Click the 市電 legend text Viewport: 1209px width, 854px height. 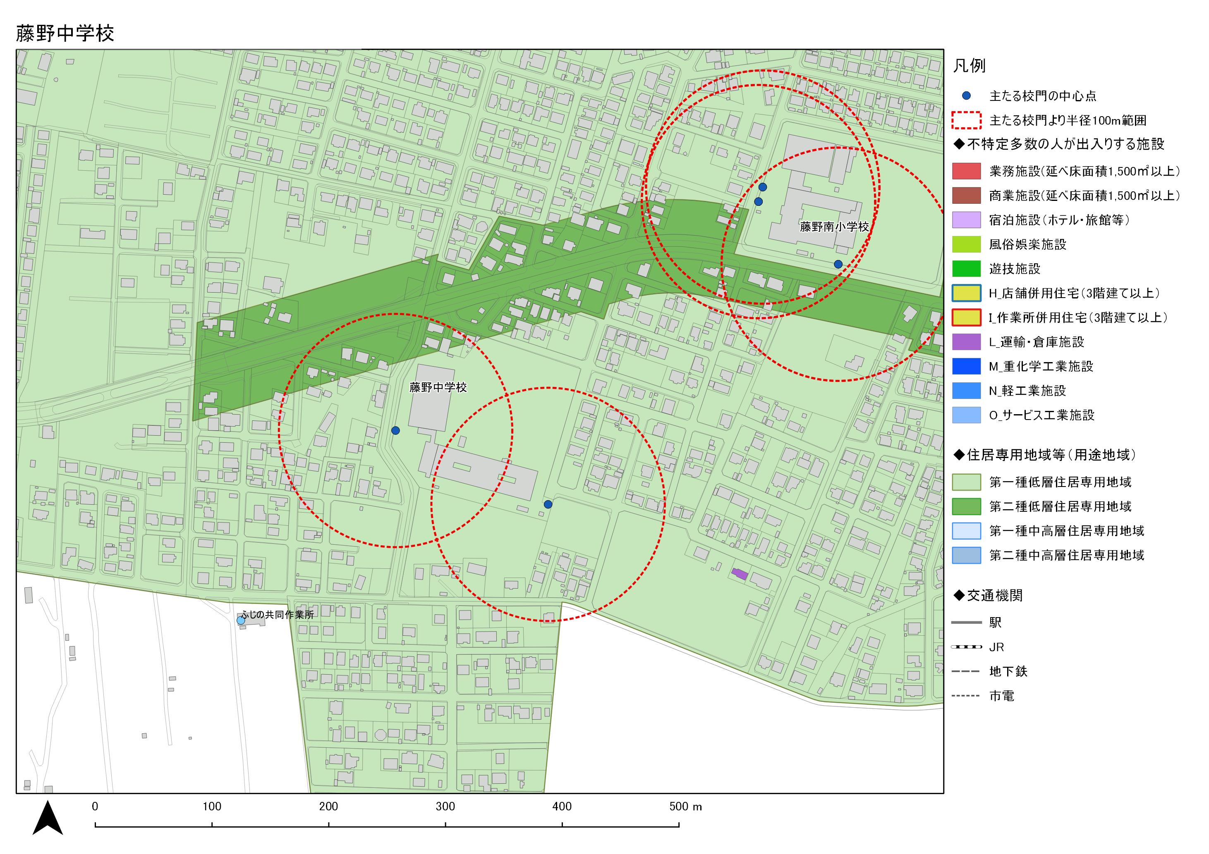pos(1001,696)
